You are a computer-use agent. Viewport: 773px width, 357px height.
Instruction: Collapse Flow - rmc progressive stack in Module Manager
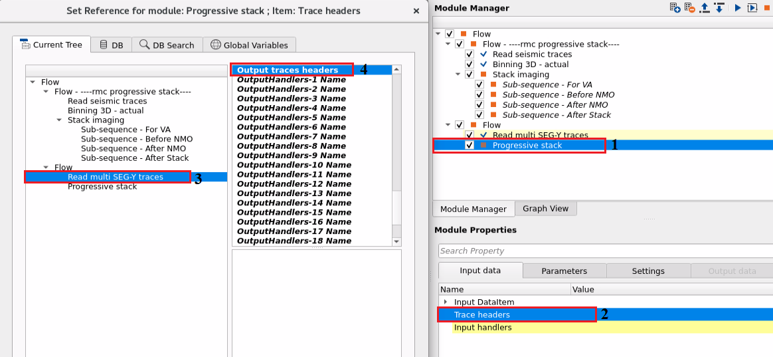(448, 44)
